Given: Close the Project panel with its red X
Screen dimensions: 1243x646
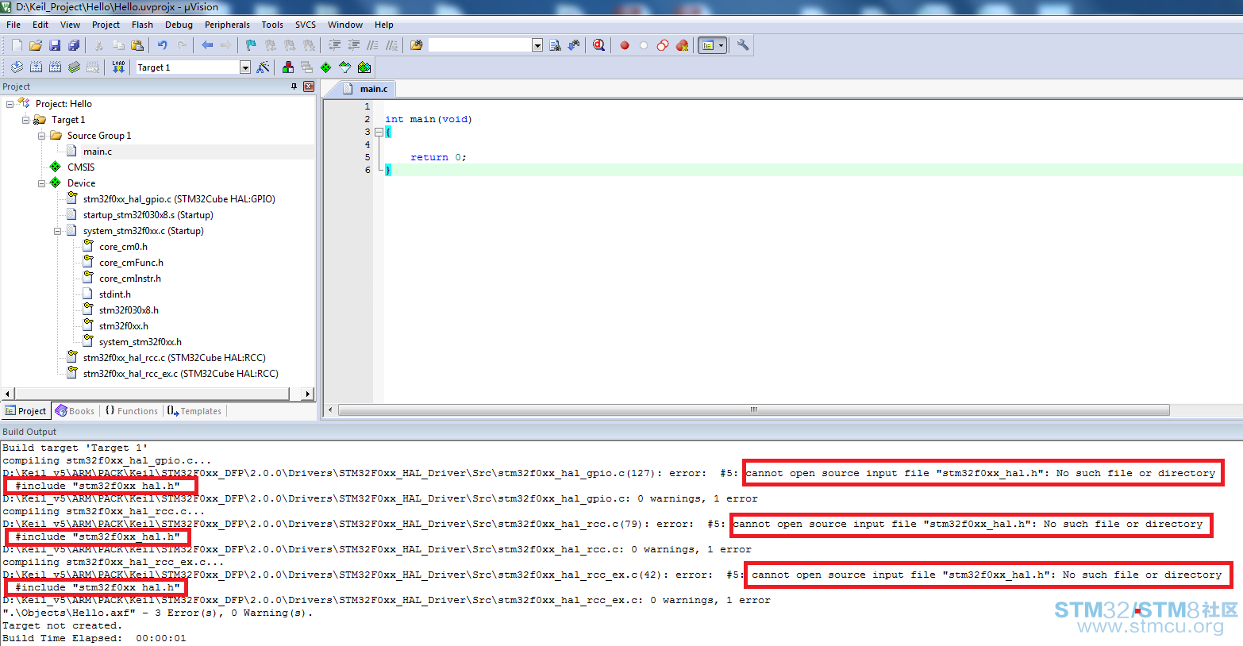Looking at the screenshot, I should coord(309,87).
